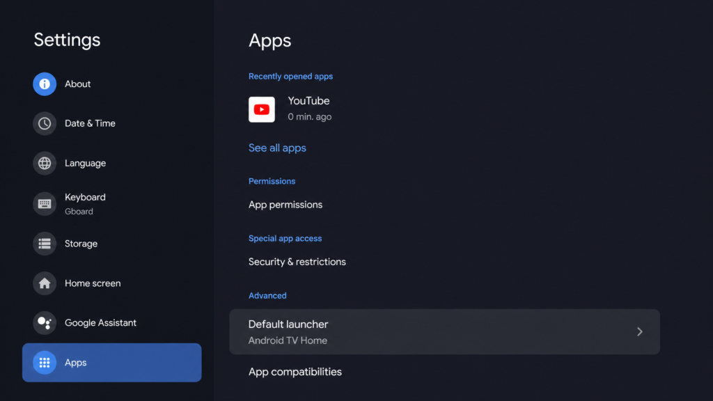Click the YouTube app thumbnail
The image size is (713, 401).
[x=262, y=109]
